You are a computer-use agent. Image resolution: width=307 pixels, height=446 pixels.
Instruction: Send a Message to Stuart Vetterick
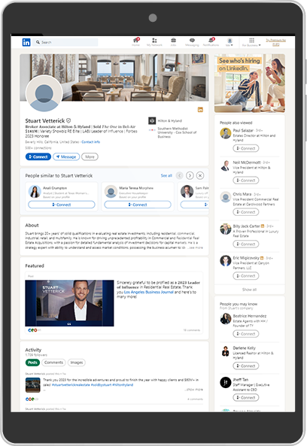tap(66, 156)
